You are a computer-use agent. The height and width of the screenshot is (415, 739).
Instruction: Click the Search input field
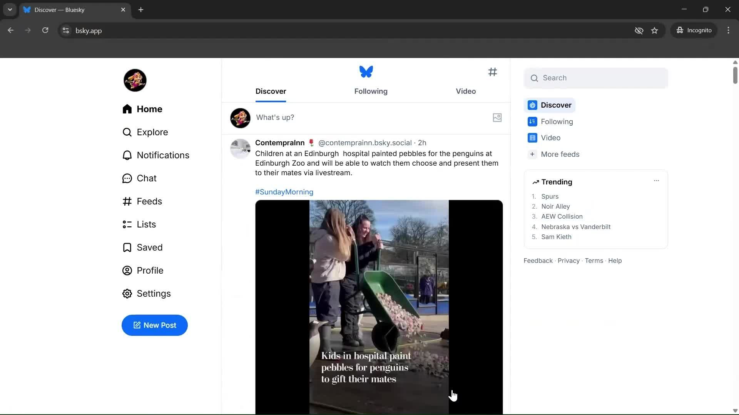point(595,78)
